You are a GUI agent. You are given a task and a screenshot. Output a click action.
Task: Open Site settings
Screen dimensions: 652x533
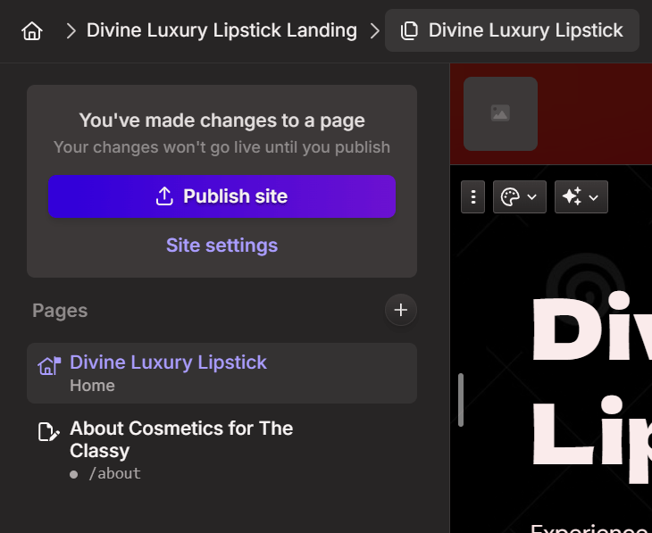pos(222,246)
